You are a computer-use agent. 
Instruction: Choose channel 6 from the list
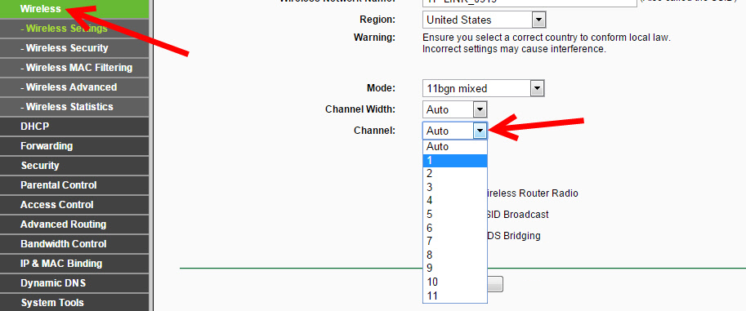tap(455, 228)
